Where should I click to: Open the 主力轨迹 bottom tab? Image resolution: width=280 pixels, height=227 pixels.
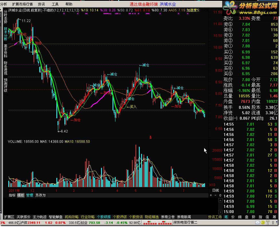[x=40, y=217]
